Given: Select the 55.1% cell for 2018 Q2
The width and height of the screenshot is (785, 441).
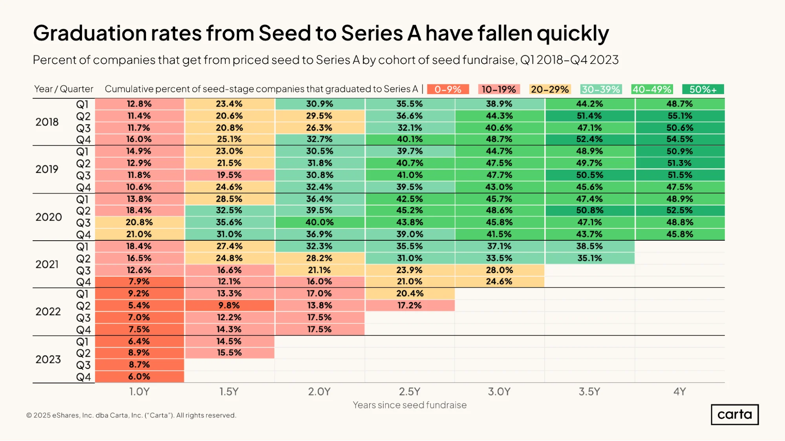Looking at the screenshot, I should (680, 116).
